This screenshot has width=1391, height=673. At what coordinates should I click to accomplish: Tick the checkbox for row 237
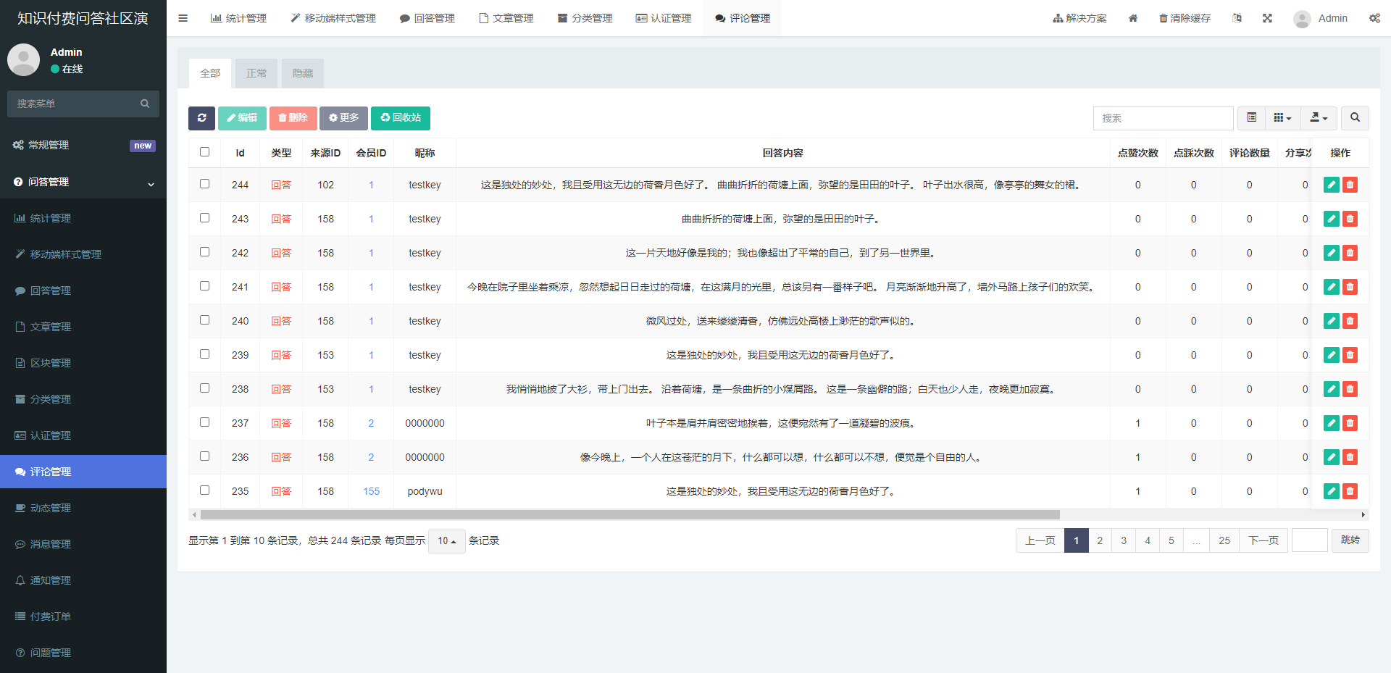click(204, 422)
